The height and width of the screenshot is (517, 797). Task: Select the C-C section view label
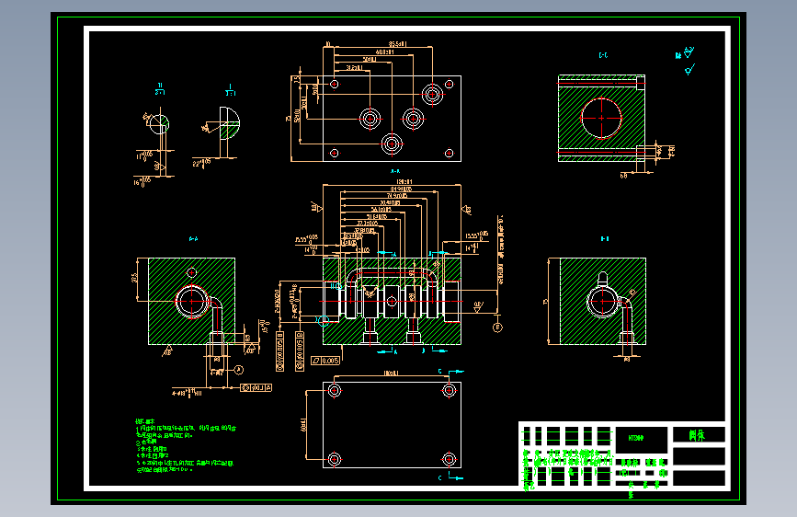(603, 55)
